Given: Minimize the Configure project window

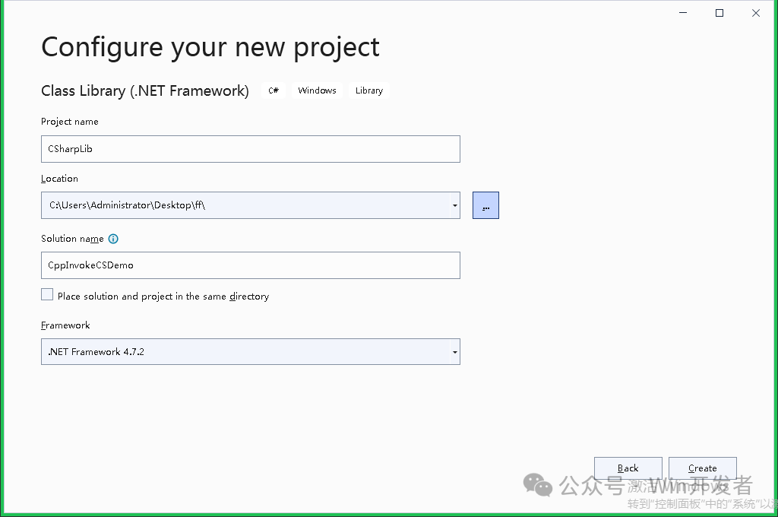Looking at the screenshot, I should coord(683,13).
